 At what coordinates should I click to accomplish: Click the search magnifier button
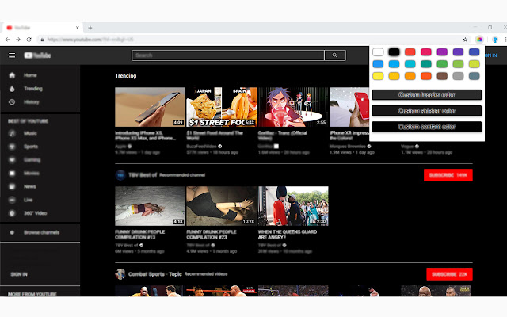[335, 55]
